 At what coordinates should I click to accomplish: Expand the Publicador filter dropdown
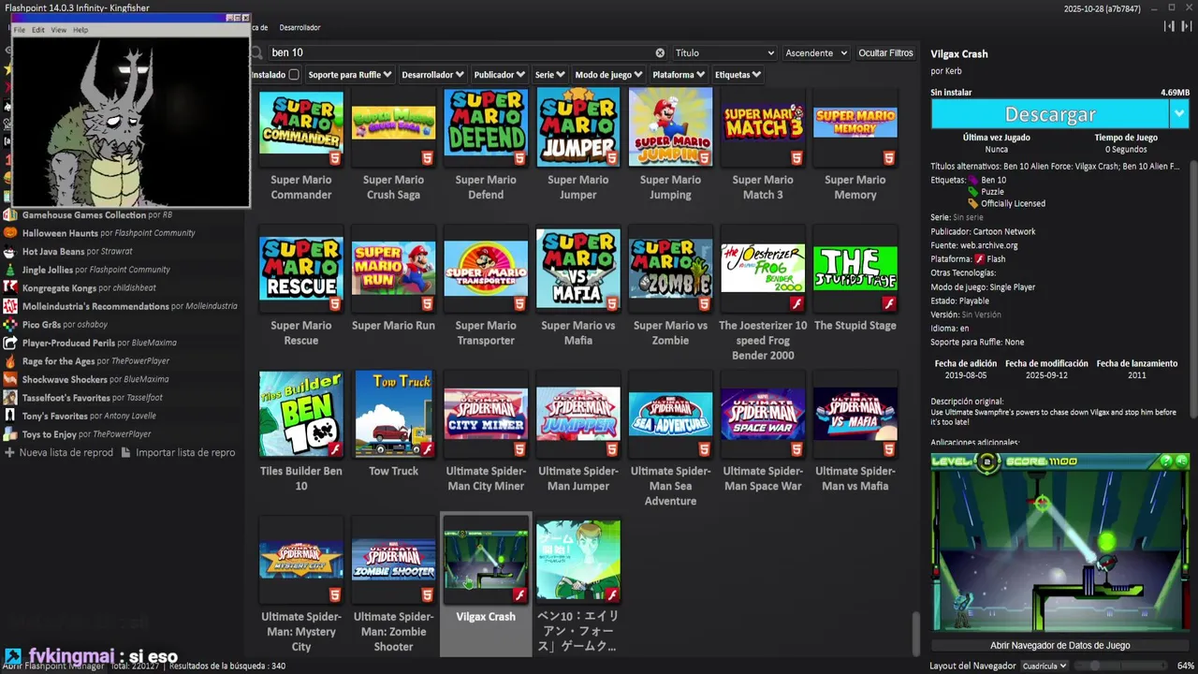point(500,75)
